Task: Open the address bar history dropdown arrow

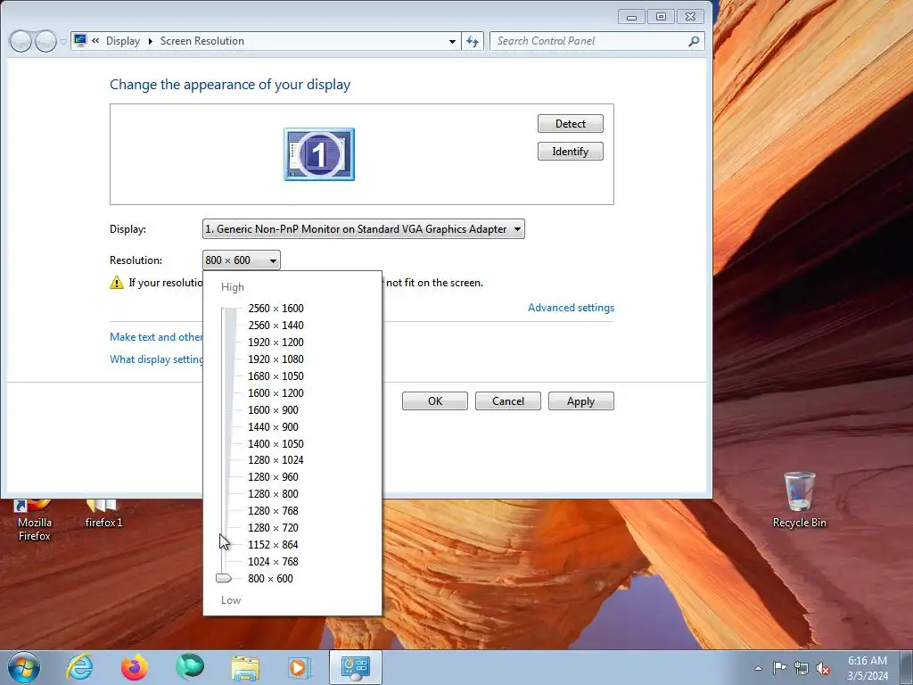Action: coord(452,41)
